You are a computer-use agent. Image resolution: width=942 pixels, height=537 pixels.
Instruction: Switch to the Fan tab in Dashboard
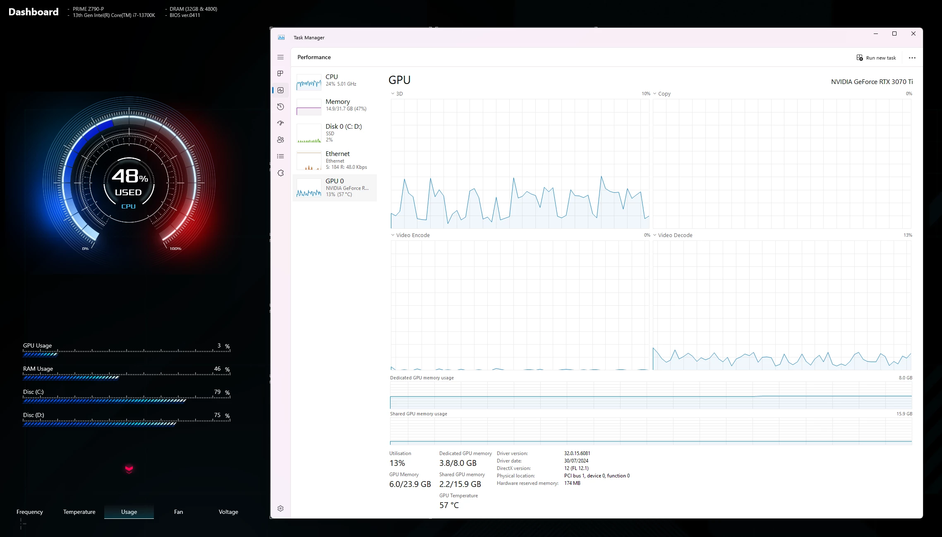(x=178, y=512)
